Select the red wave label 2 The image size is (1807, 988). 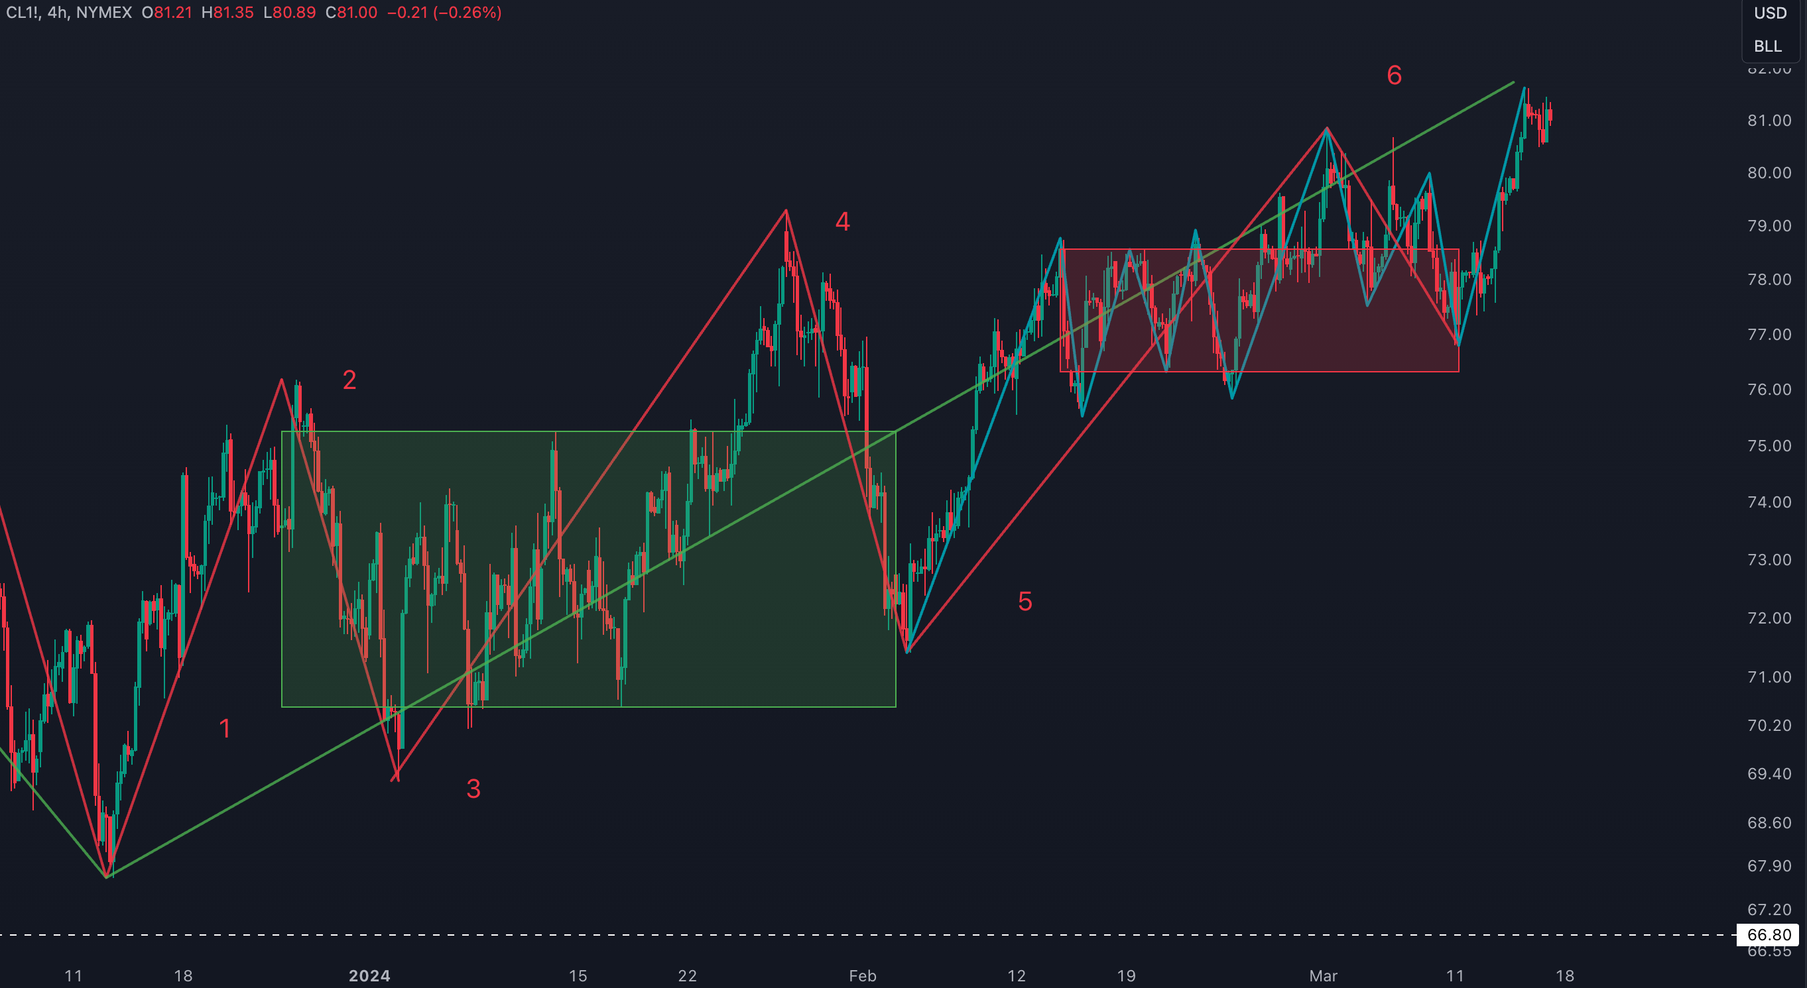349,380
